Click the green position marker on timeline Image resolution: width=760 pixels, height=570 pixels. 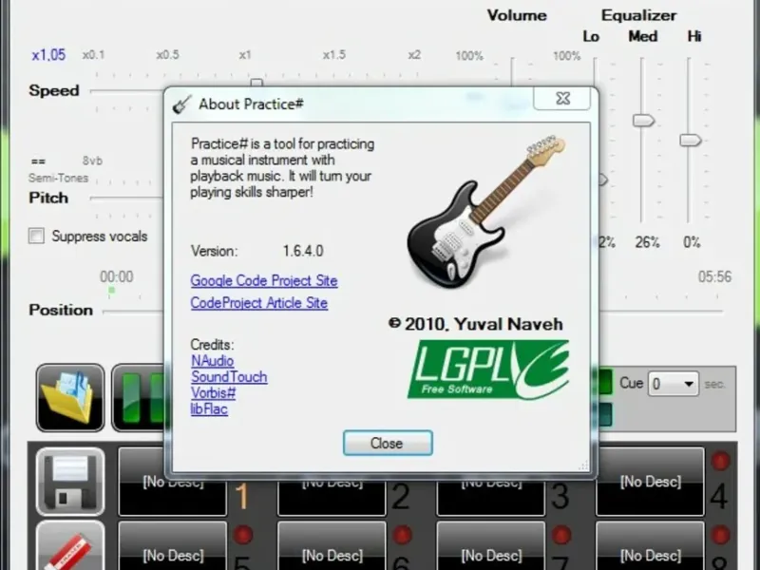click(111, 291)
